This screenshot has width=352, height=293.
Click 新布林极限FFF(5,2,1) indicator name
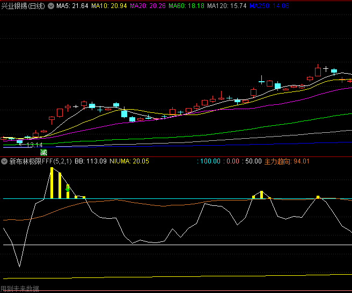pyautogui.click(x=41, y=161)
